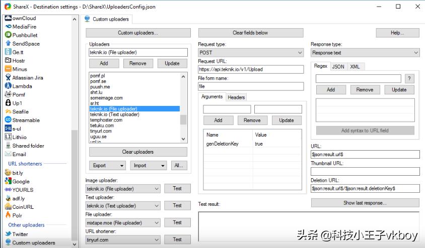This screenshot has width=425, height=248.
Task: Open the Regex tab
Action: (320, 66)
